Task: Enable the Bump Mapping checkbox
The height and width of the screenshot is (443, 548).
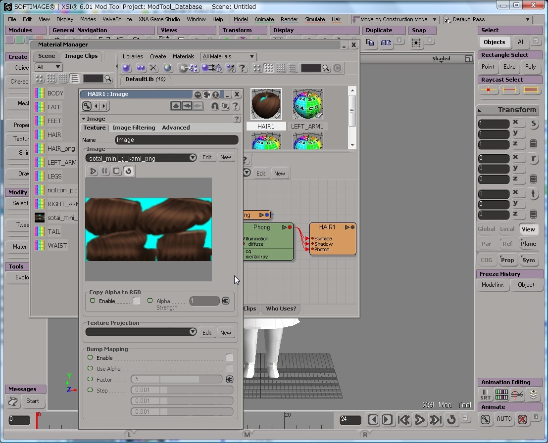Action: [229, 357]
